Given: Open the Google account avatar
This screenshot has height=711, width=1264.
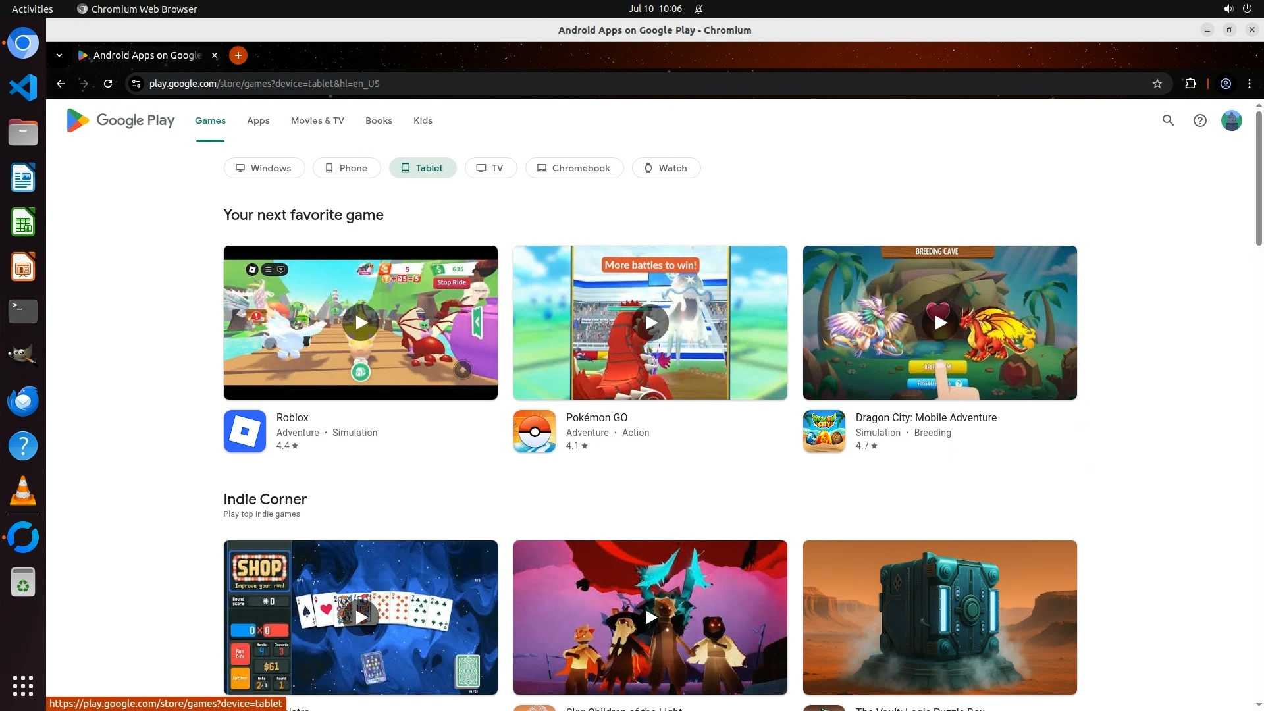Looking at the screenshot, I should 1231,120.
